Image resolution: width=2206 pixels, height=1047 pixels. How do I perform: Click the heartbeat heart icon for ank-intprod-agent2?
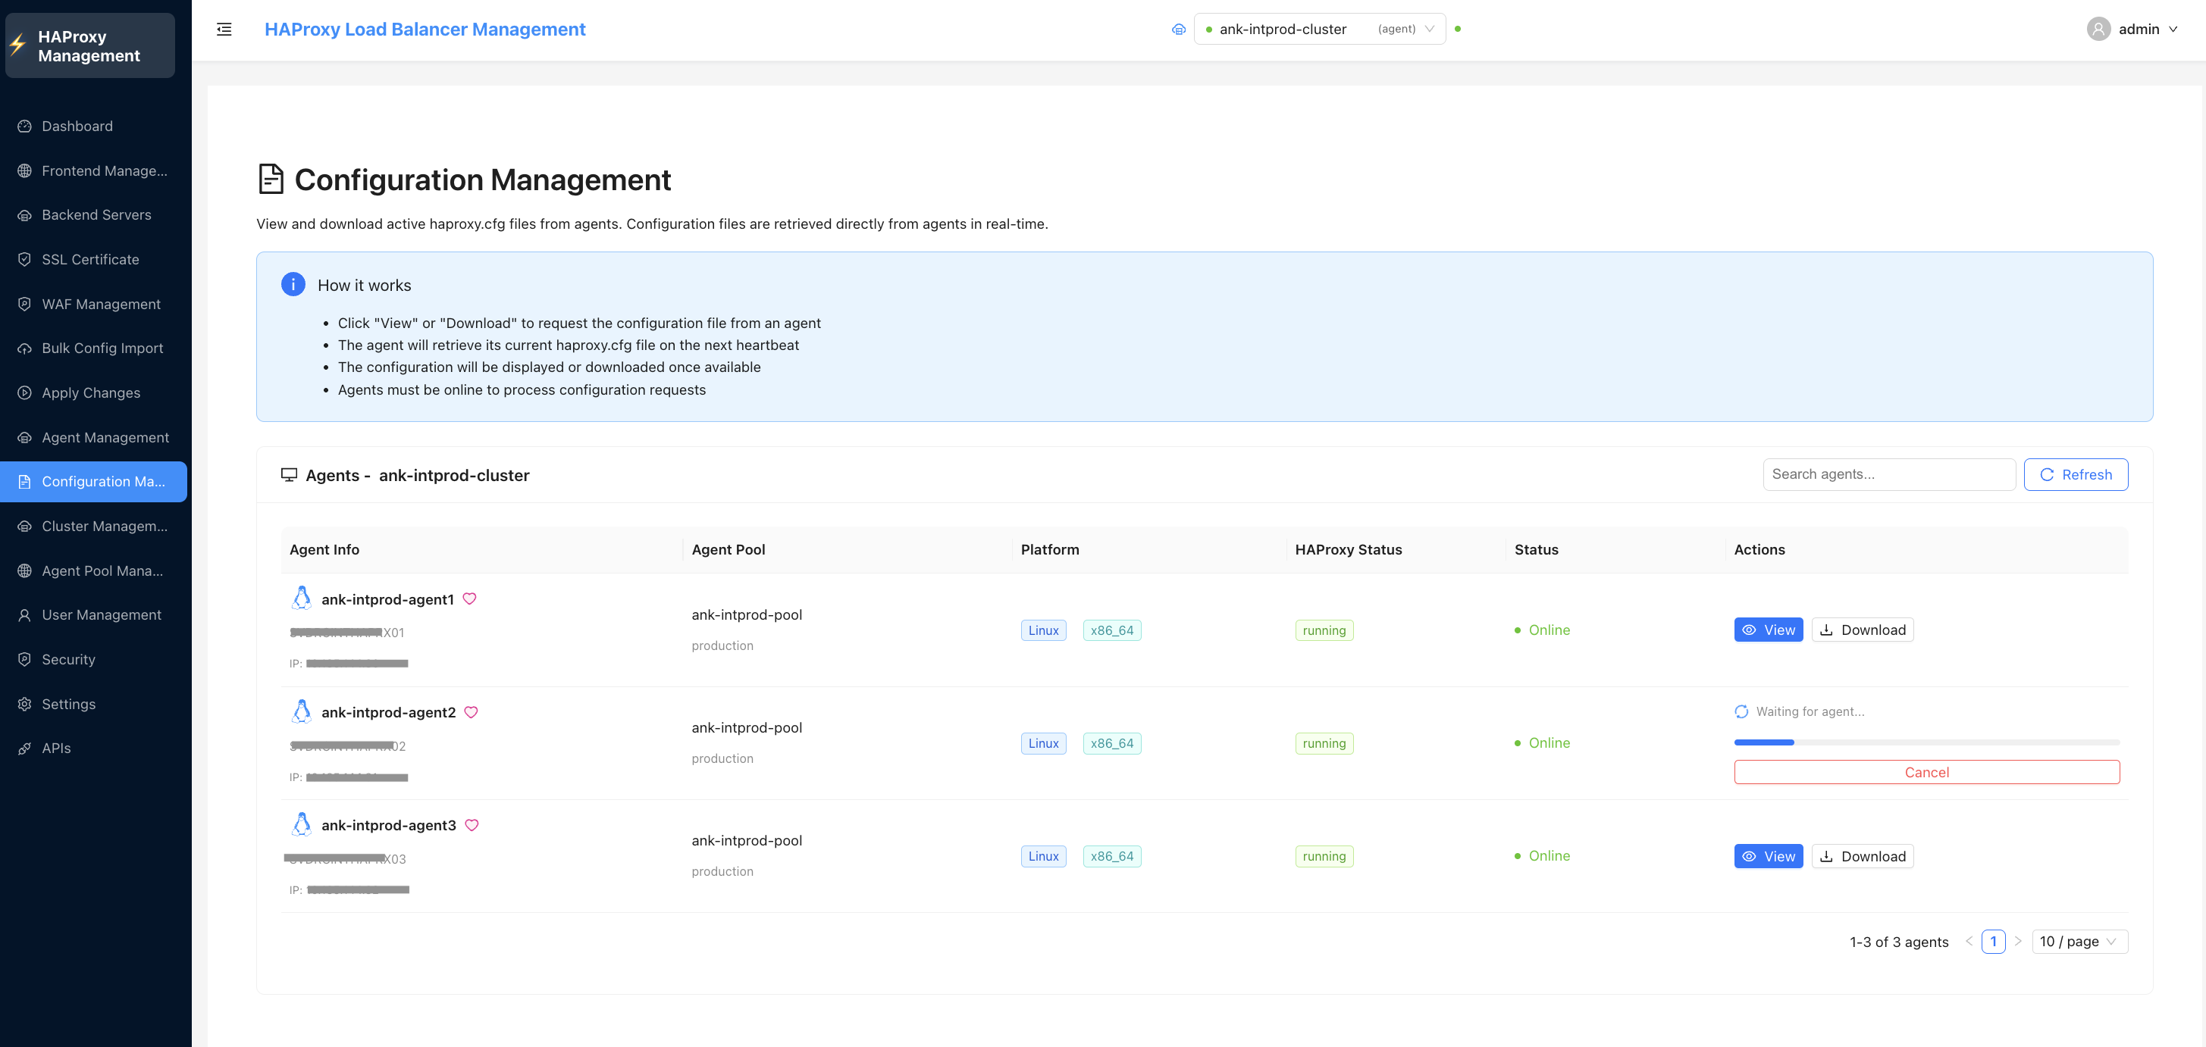[471, 711]
